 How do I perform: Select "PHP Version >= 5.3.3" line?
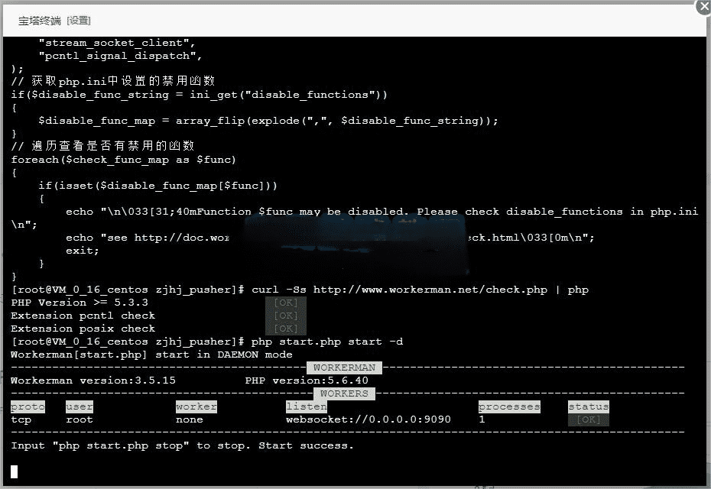[x=80, y=303]
